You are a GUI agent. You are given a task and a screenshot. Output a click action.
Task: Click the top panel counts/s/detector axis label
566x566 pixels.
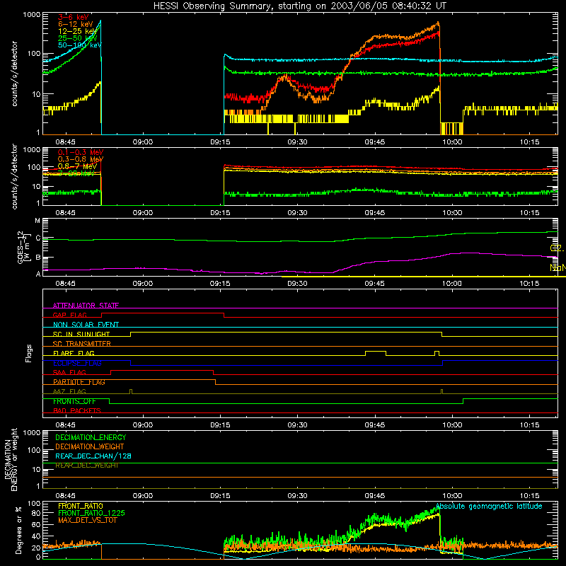tap(14, 74)
